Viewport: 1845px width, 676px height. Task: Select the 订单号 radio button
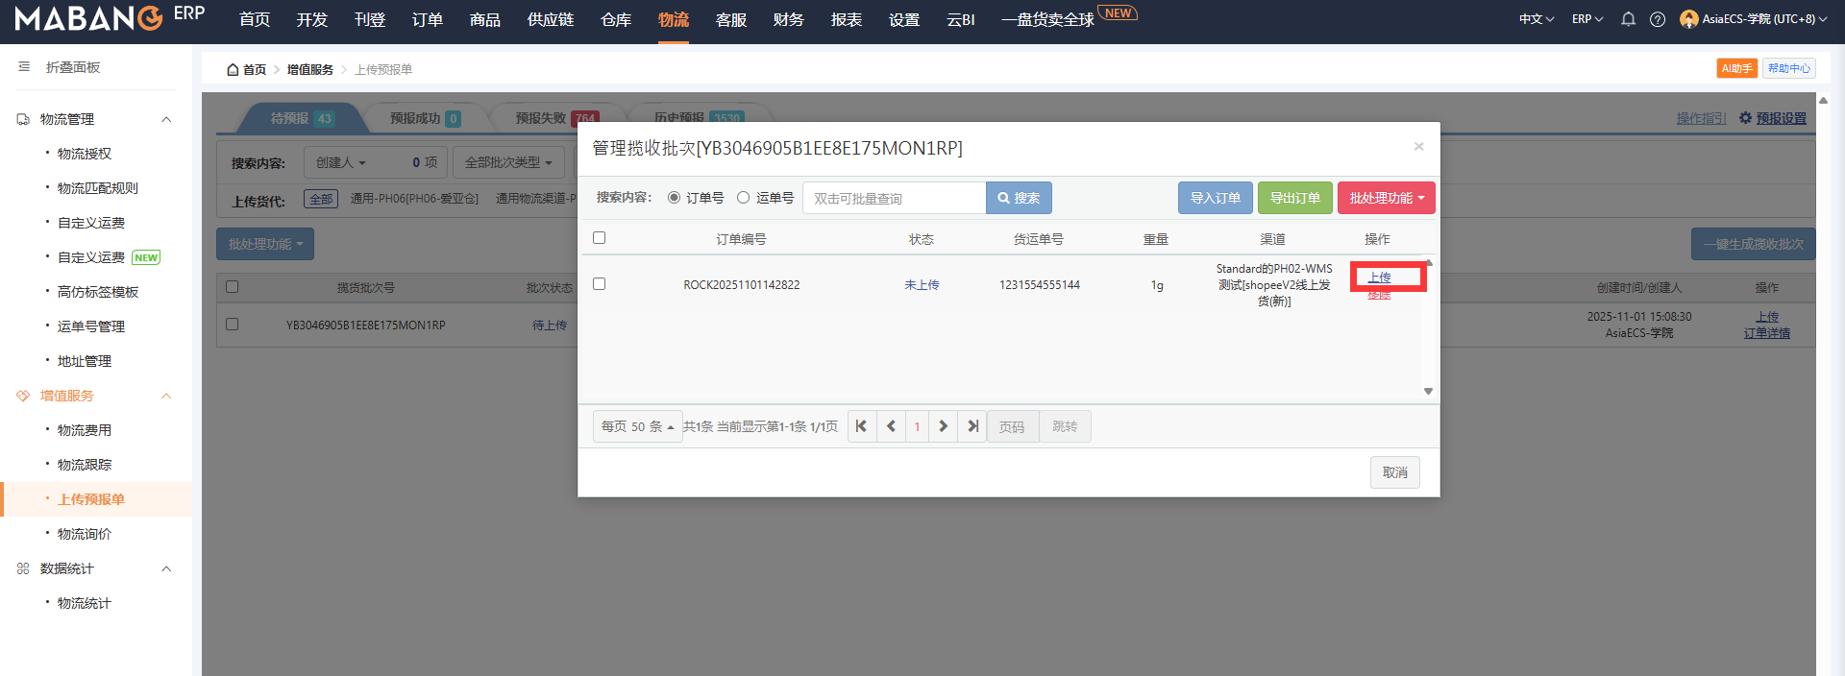(x=674, y=198)
